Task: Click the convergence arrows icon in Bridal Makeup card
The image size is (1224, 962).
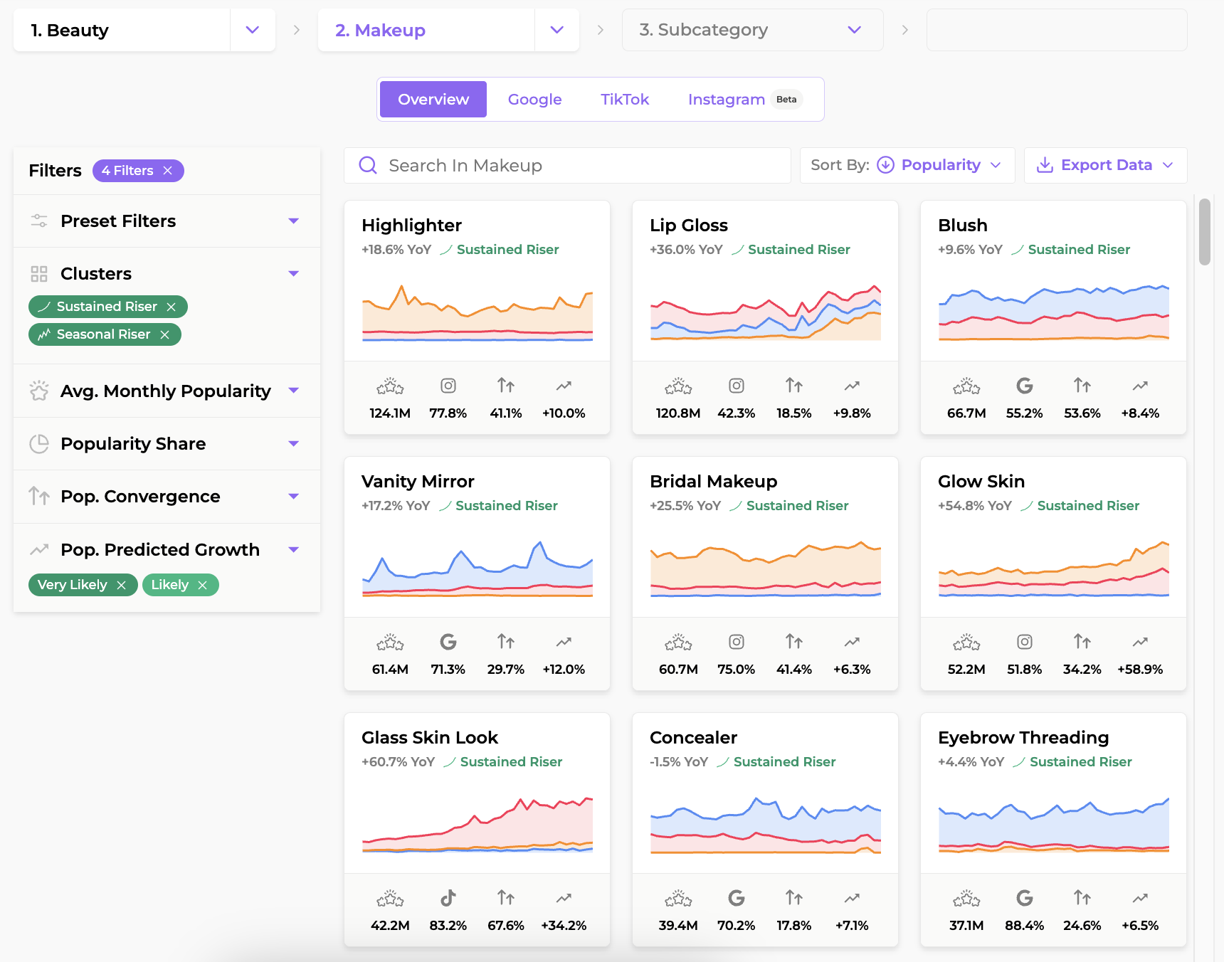Action: [794, 642]
